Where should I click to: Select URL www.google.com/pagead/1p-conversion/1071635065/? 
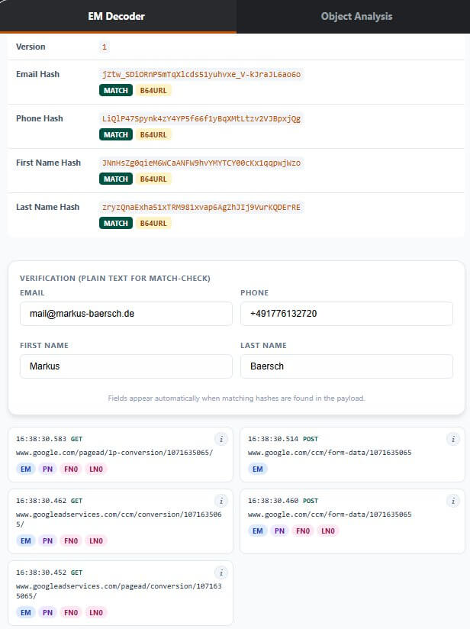[114, 453]
